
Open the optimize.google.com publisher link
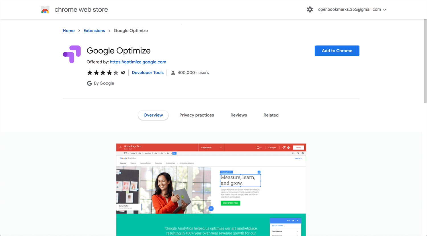pos(138,62)
